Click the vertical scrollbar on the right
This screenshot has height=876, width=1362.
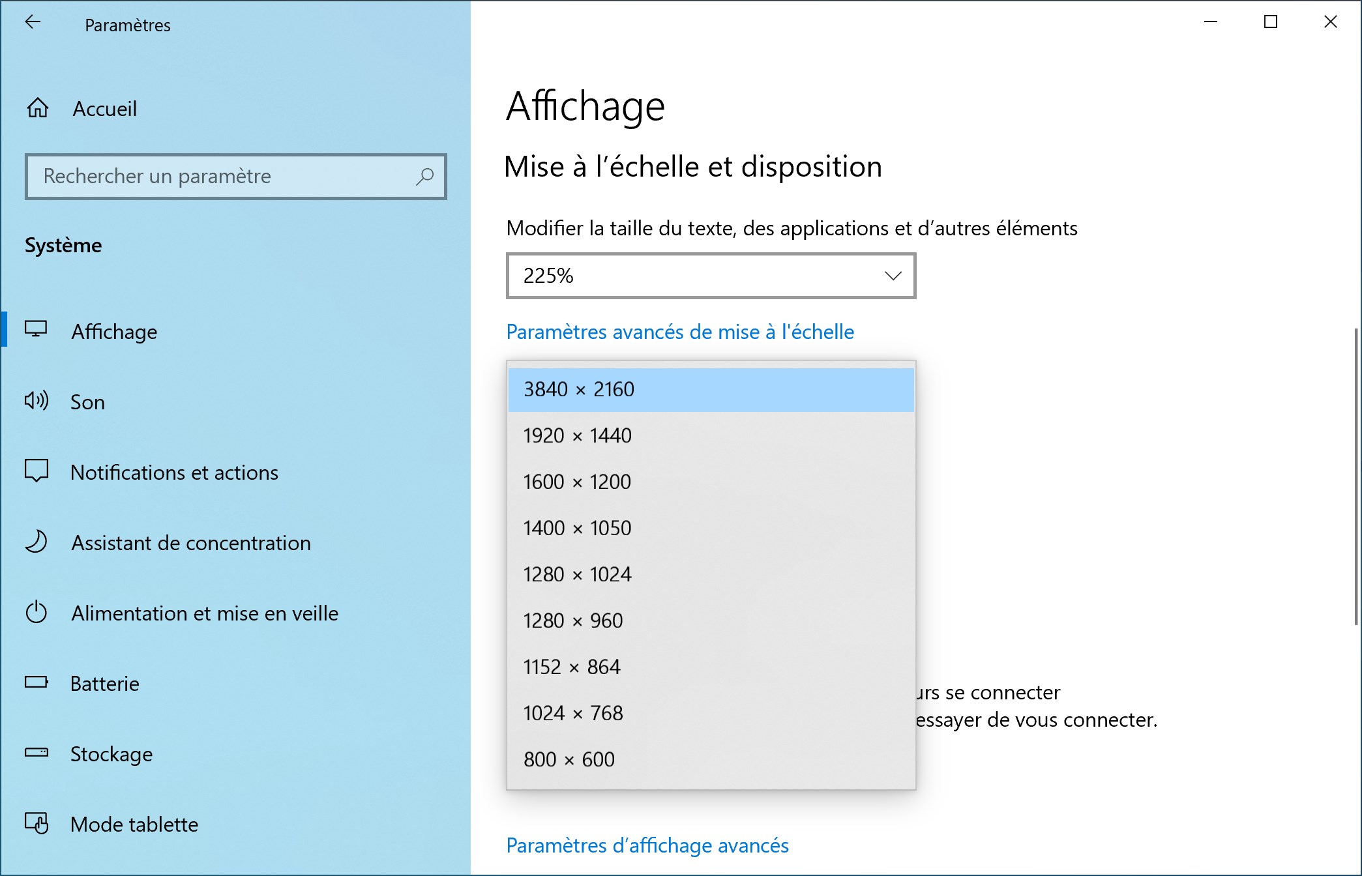point(1356,476)
